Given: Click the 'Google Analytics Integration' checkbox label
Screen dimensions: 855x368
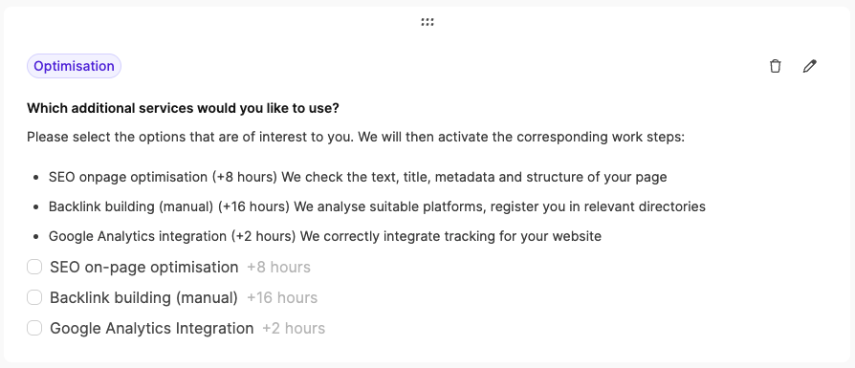Looking at the screenshot, I should point(152,328).
